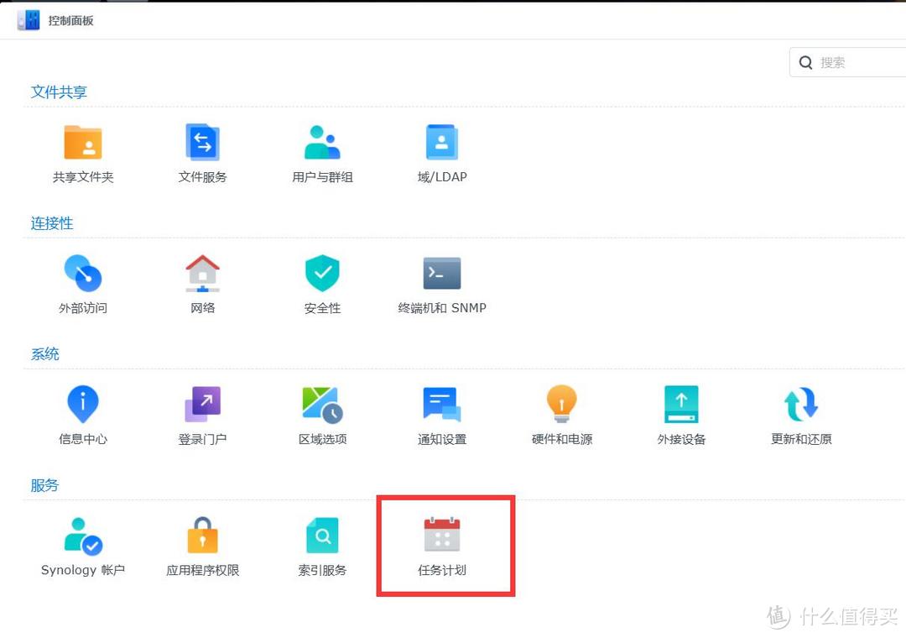Open 文件服务 (File Services)
The width and height of the screenshot is (906, 638).
click(202, 151)
